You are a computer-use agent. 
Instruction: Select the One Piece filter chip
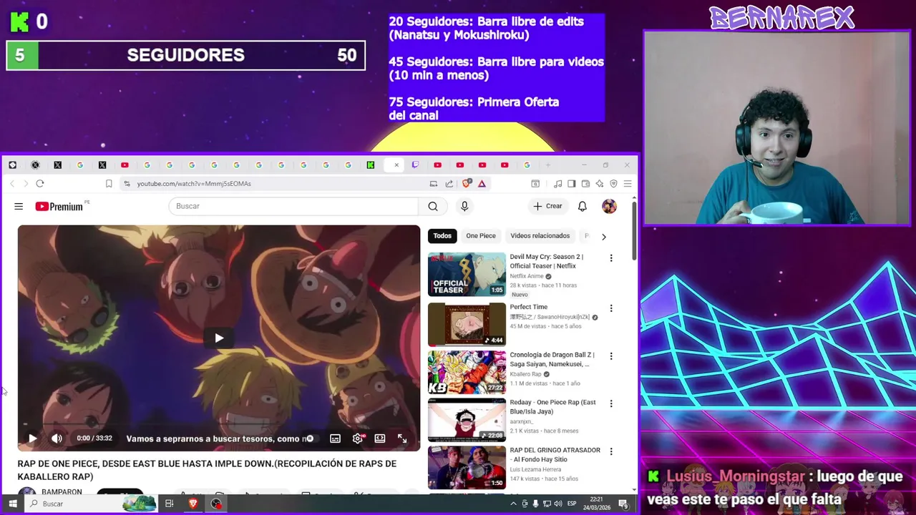[x=481, y=236]
